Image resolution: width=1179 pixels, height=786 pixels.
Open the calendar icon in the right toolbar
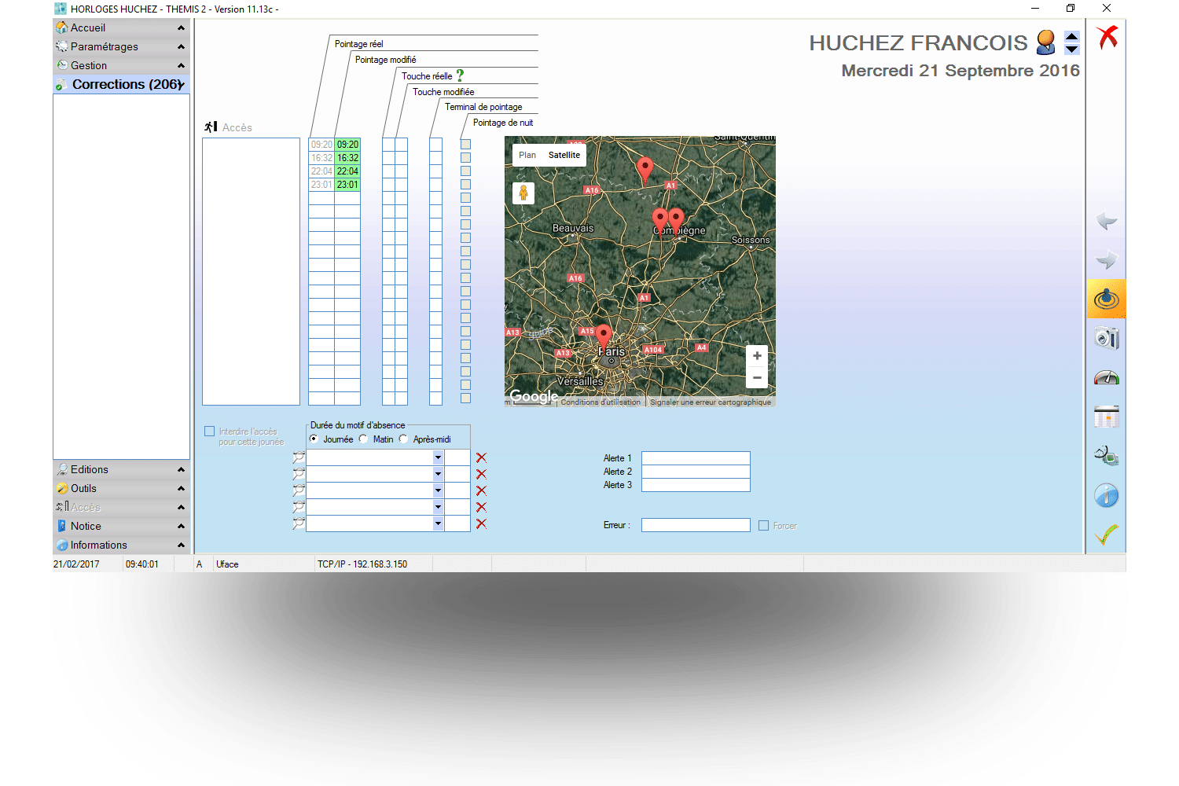(1106, 416)
